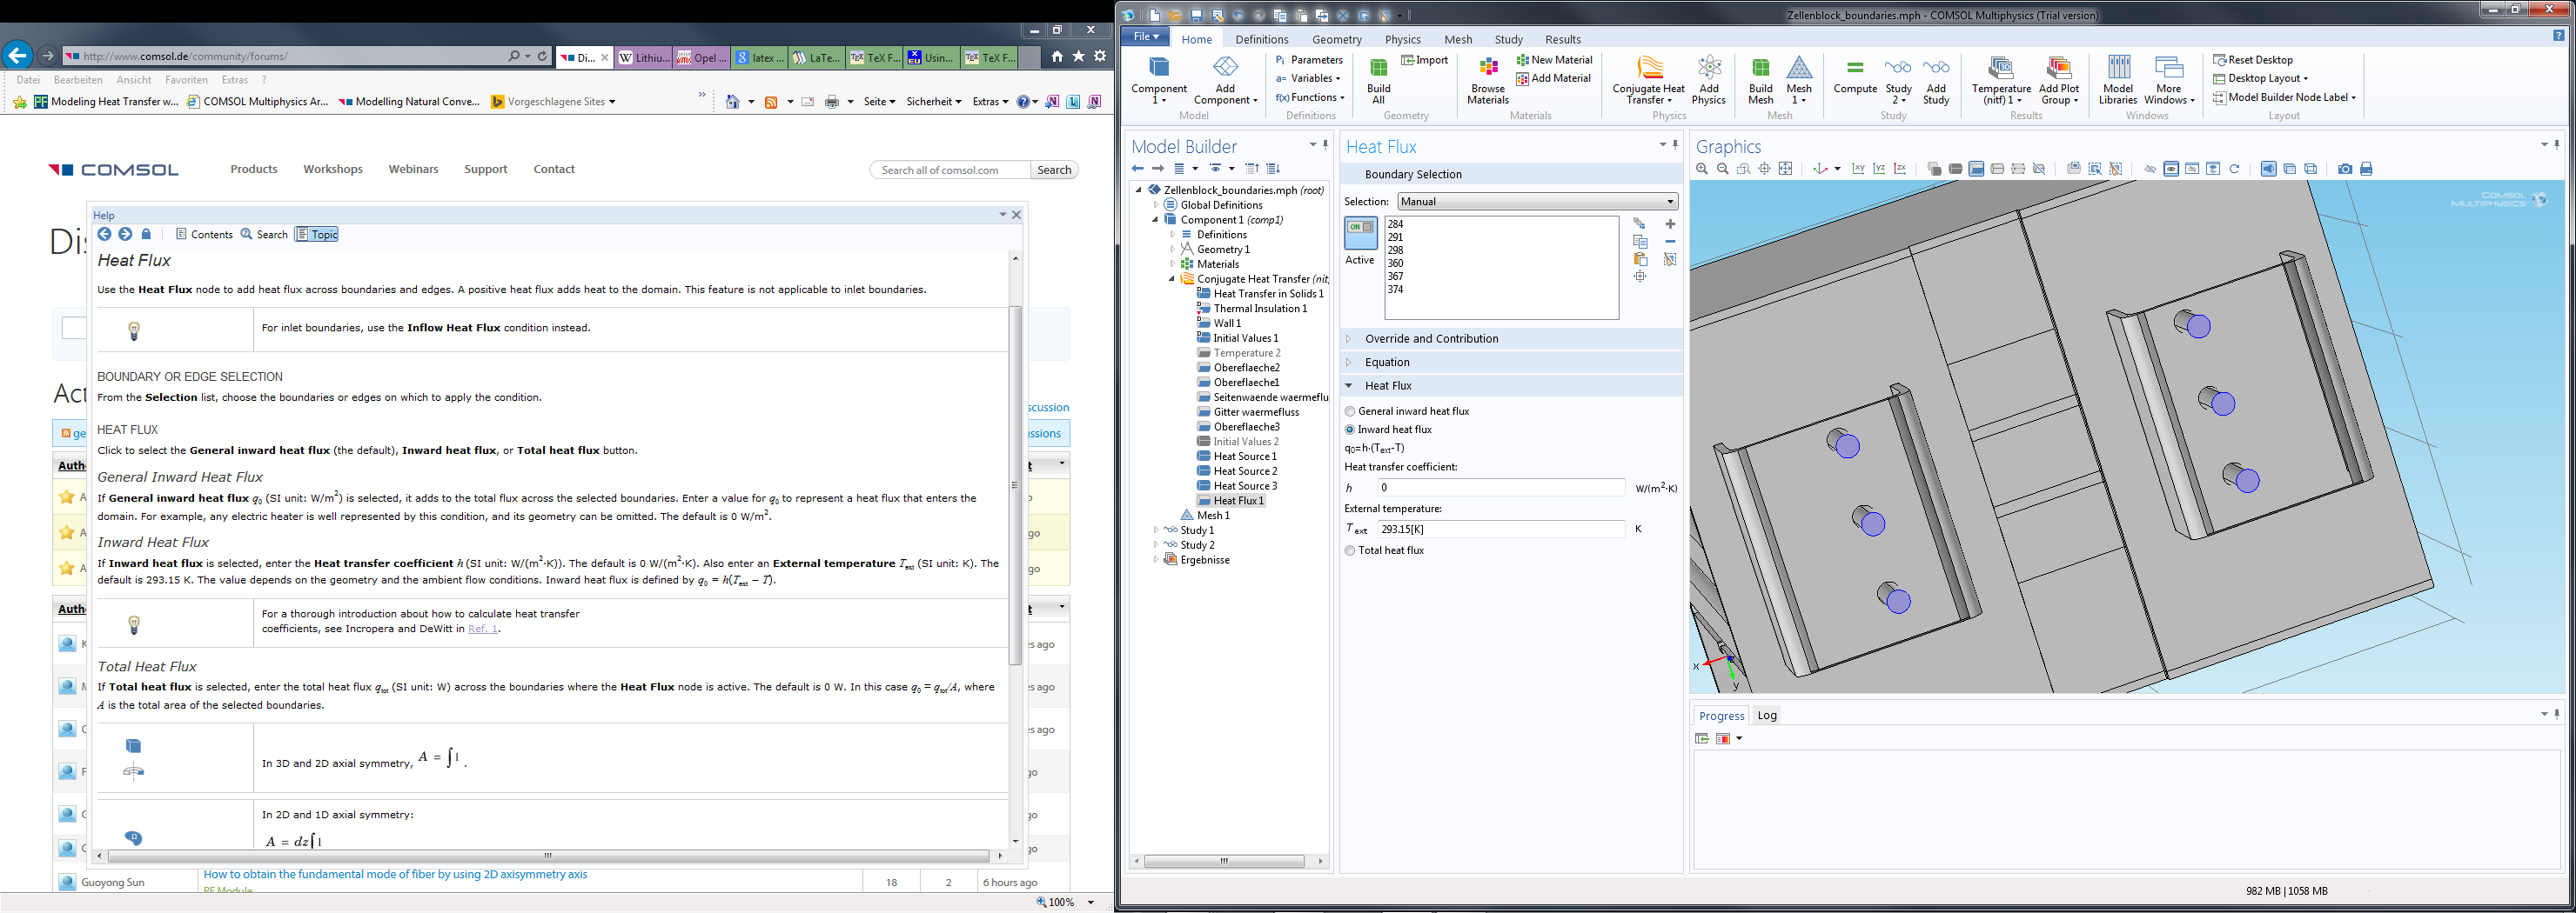Click External temperature Text input field
Screen dimensions: 2576x913
pyautogui.click(x=1500, y=529)
